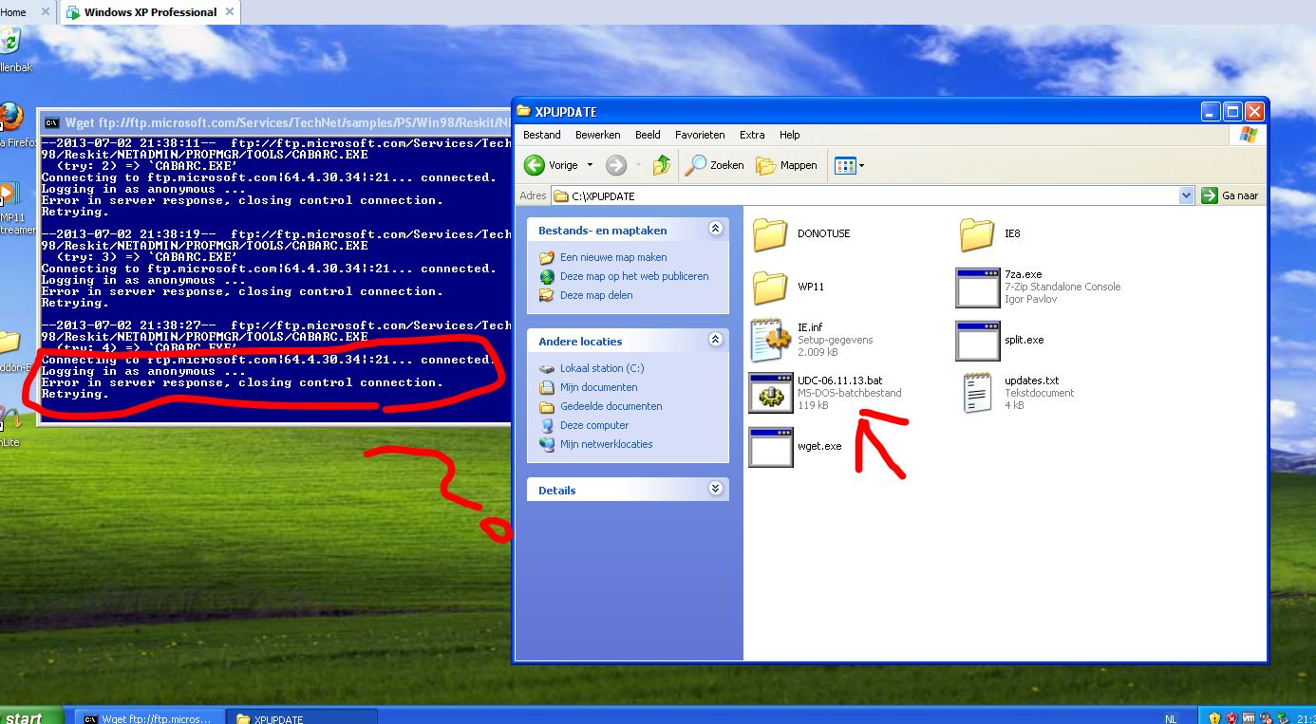Screen dimensions: 1316x724
Task: Select the UDC-06.11.13.bat batch file icon
Action: point(770,393)
